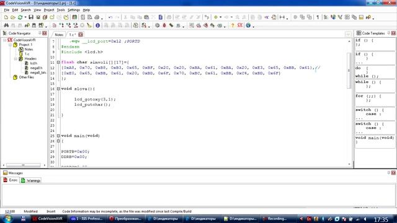Close the Code Navigator panel
Image resolution: width=397 pixels, height=223 pixels.
tap(45, 33)
